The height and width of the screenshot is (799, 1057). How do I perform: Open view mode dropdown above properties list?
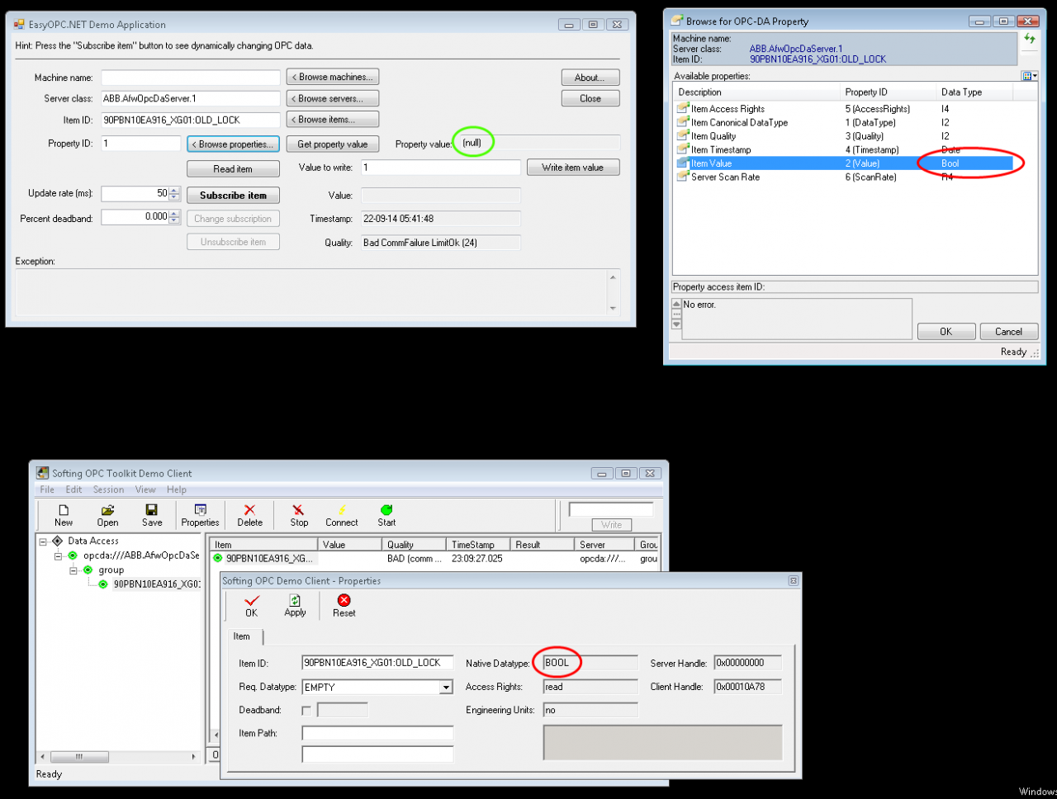1029,76
